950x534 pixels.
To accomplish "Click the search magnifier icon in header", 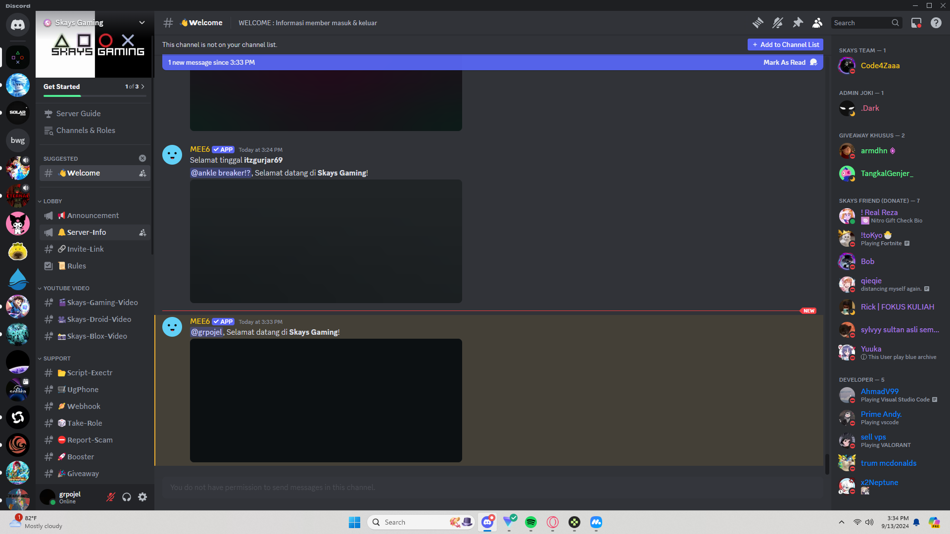I will click(x=895, y=23).
